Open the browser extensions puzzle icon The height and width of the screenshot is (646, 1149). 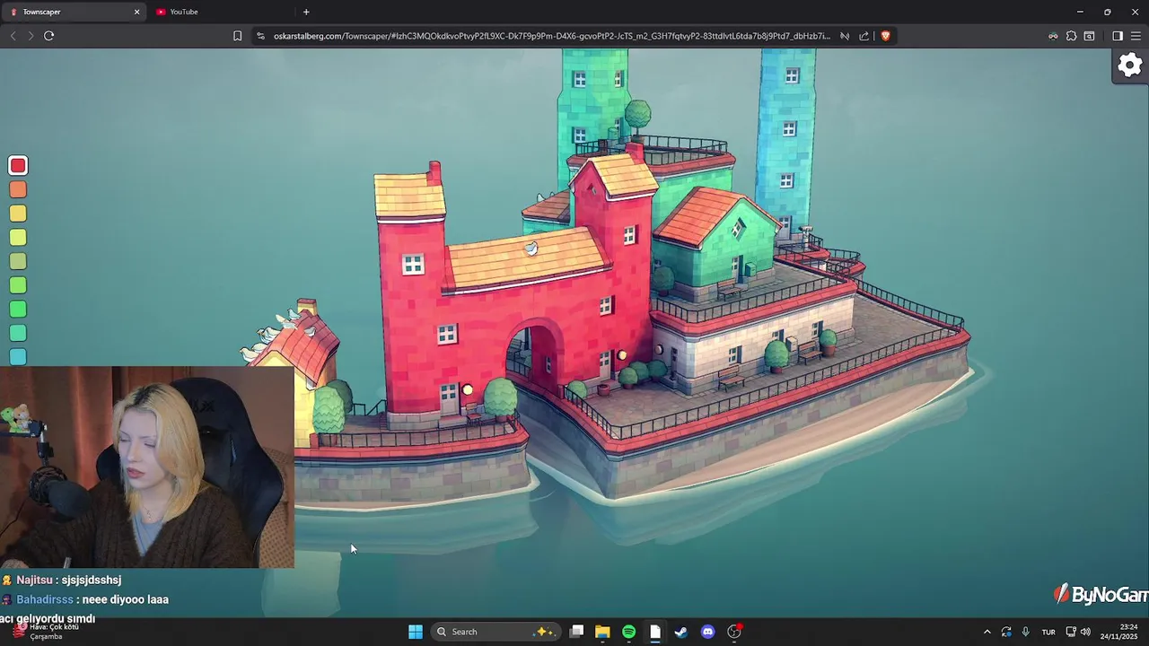1071,36
